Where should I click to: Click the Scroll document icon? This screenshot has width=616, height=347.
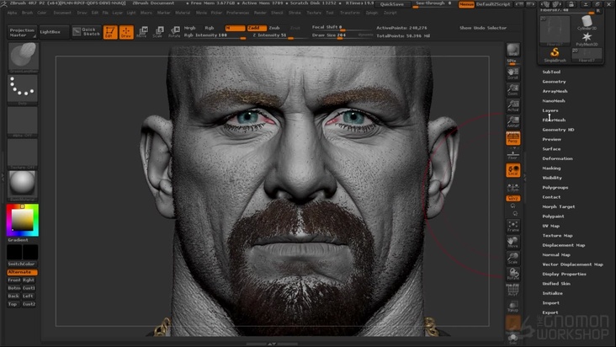(x=512, y=73)
